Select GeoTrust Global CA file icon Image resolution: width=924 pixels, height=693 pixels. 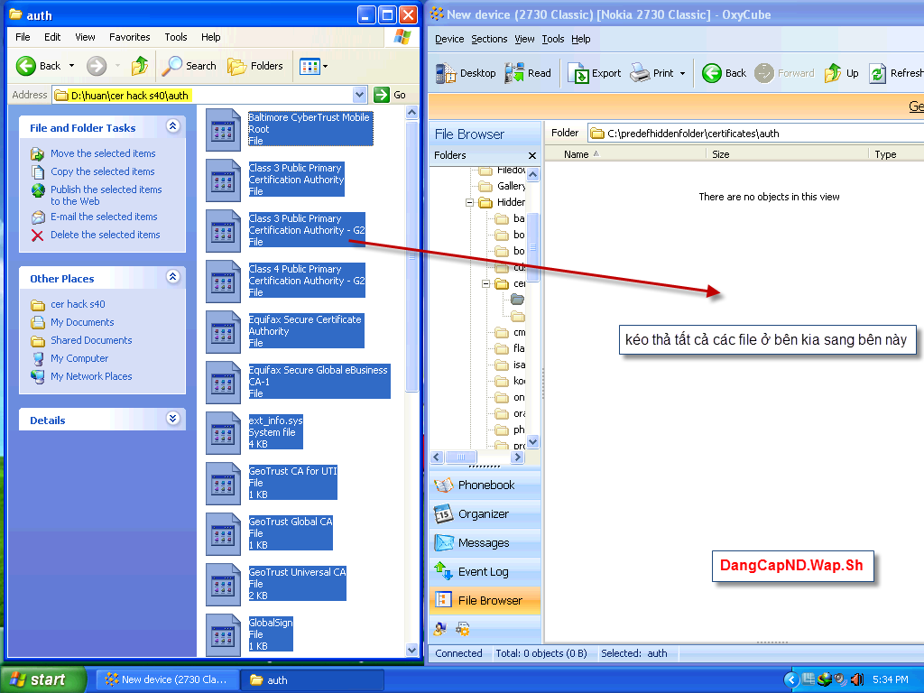click(224, 534)
